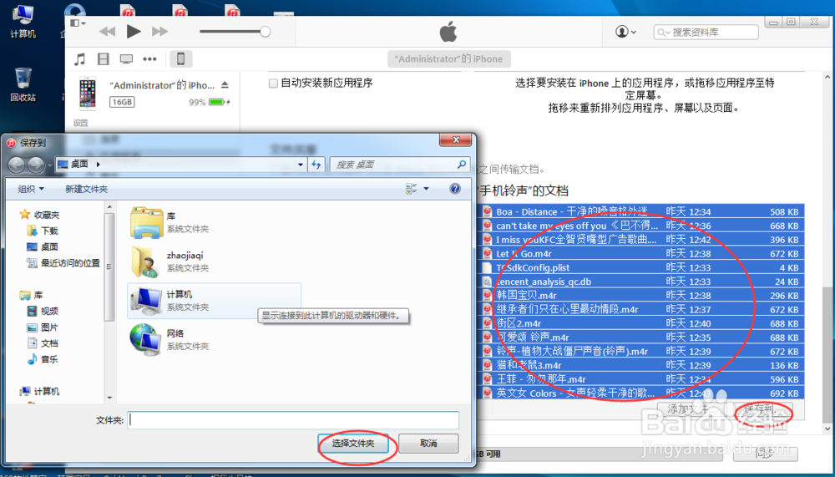Expand the 桌面 path breadcrumb arrow
The image size is (835, 477).
[98, 165]
